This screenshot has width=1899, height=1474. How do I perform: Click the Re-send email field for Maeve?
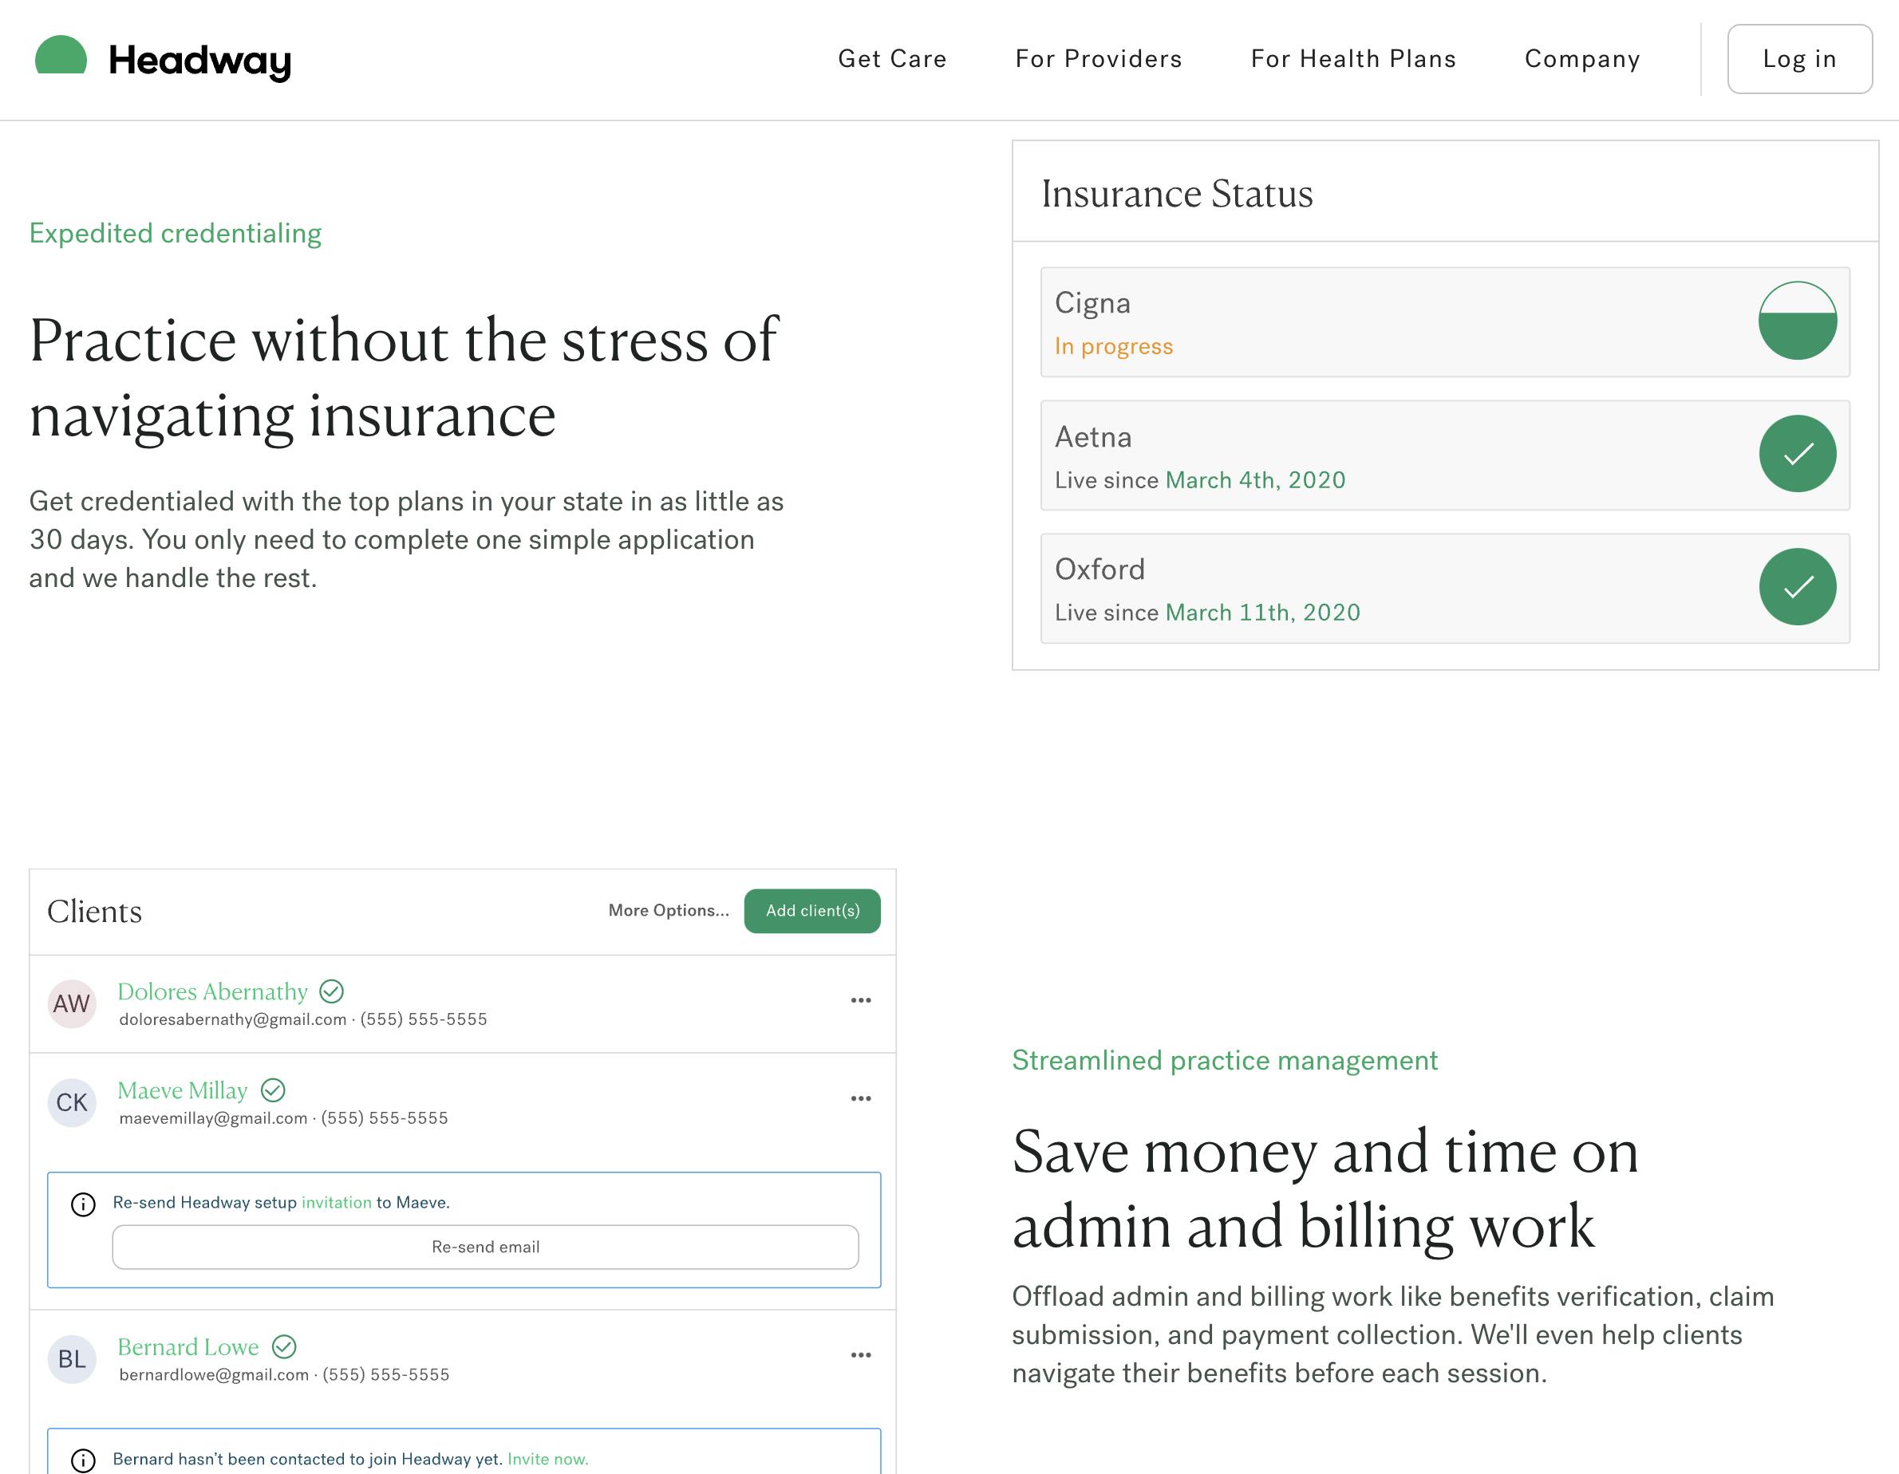click(x=485, y=1247)
